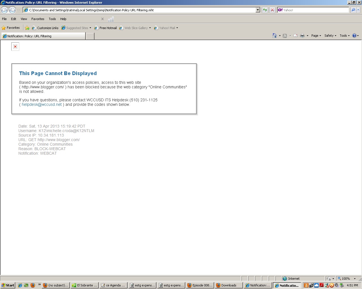Screen dimensions: 362x289
Task: Open the File menu
Action: 5,19
